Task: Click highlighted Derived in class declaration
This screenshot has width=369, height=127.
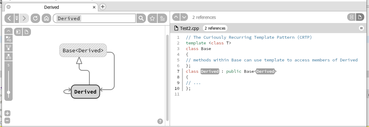Action: coord(210,71)
